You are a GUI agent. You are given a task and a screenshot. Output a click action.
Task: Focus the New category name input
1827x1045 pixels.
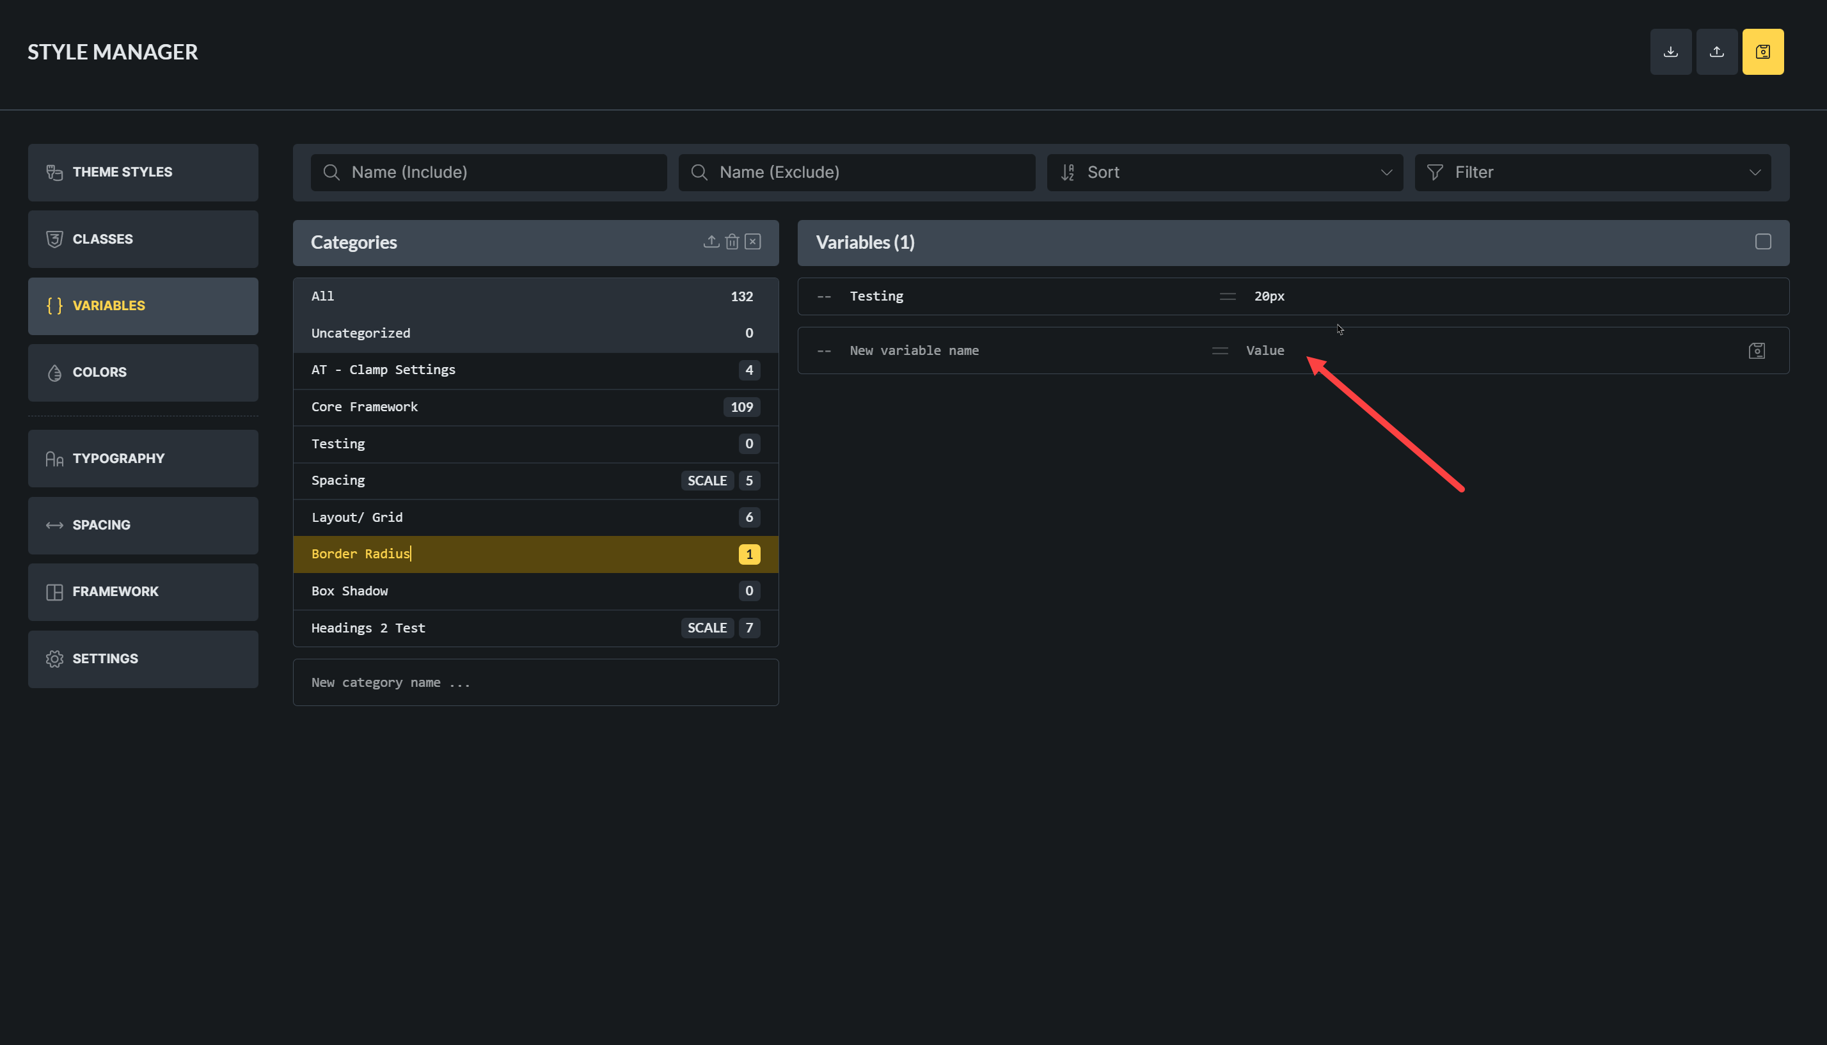[535, 682]
